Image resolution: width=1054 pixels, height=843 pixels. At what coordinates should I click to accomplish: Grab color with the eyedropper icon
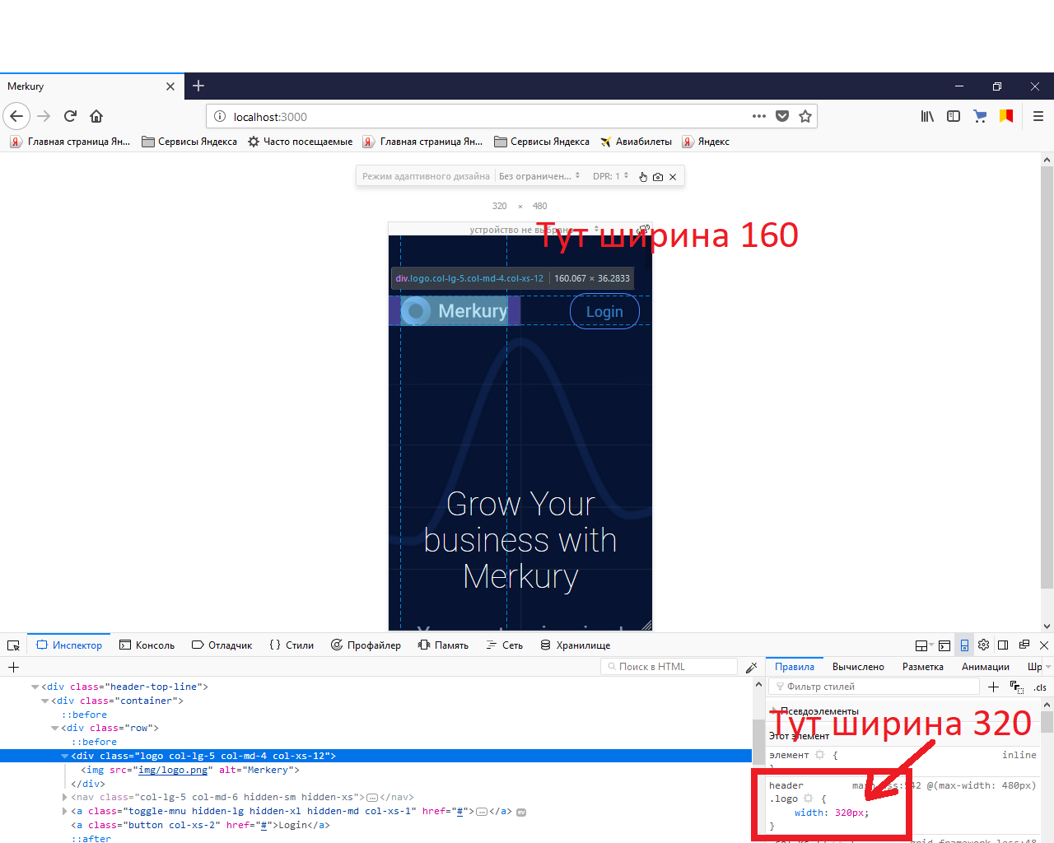click(x=751, y=667)
